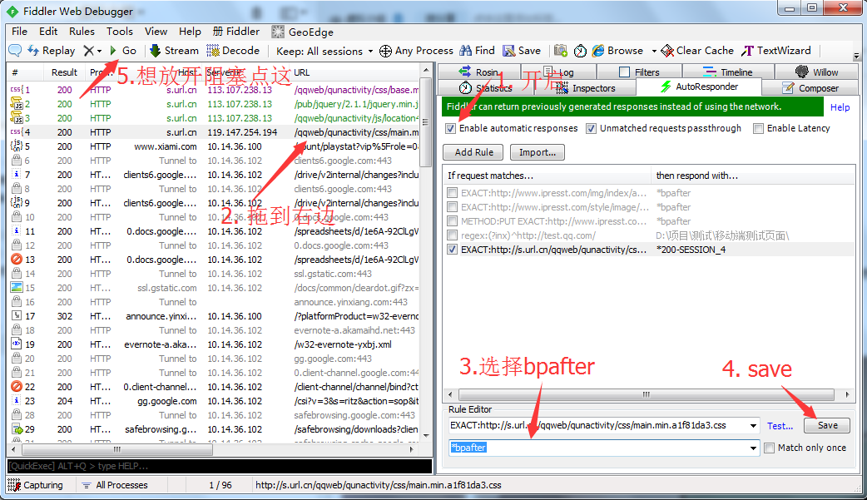Open the Rules menu
The image size is (867, 500).
click(x=82, y=32)
